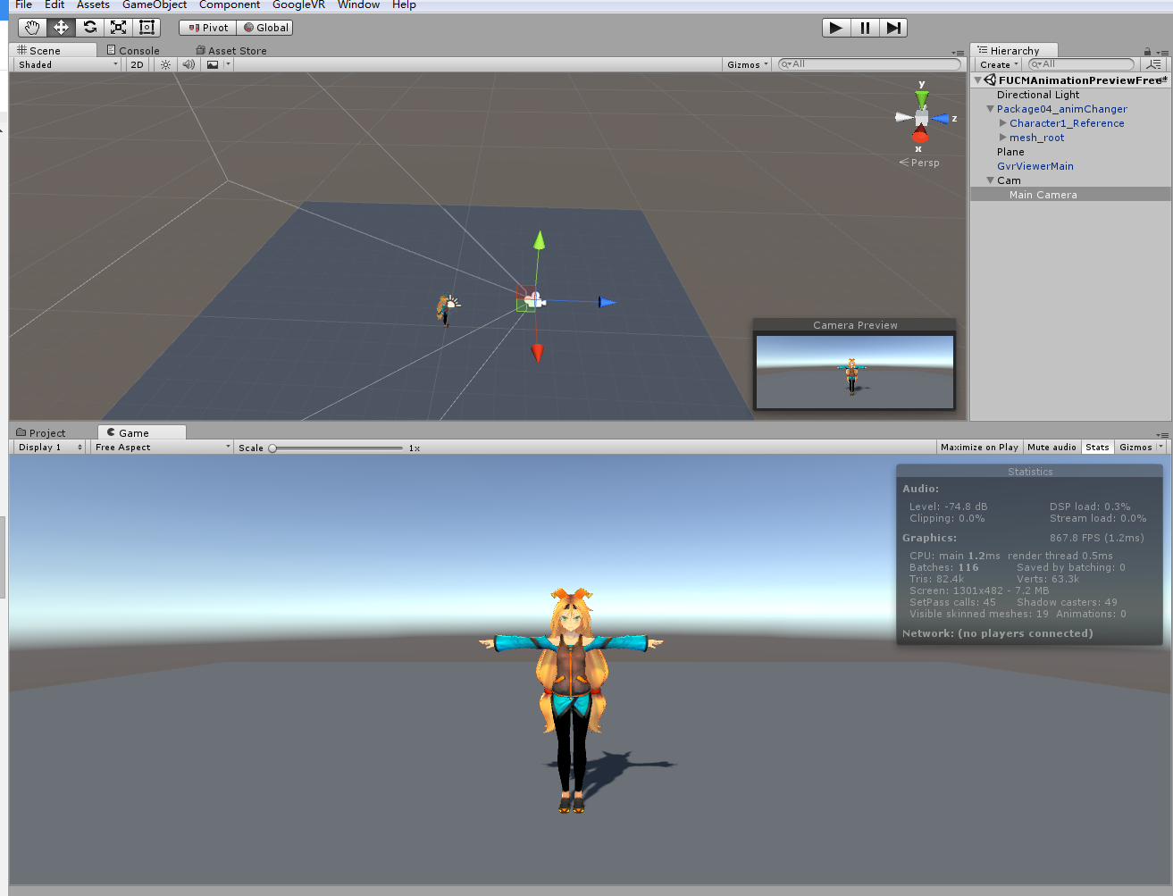1173x896 pixels.
Task: Open the Game panel options menu icon
Action: click(x=1162, y=434)
